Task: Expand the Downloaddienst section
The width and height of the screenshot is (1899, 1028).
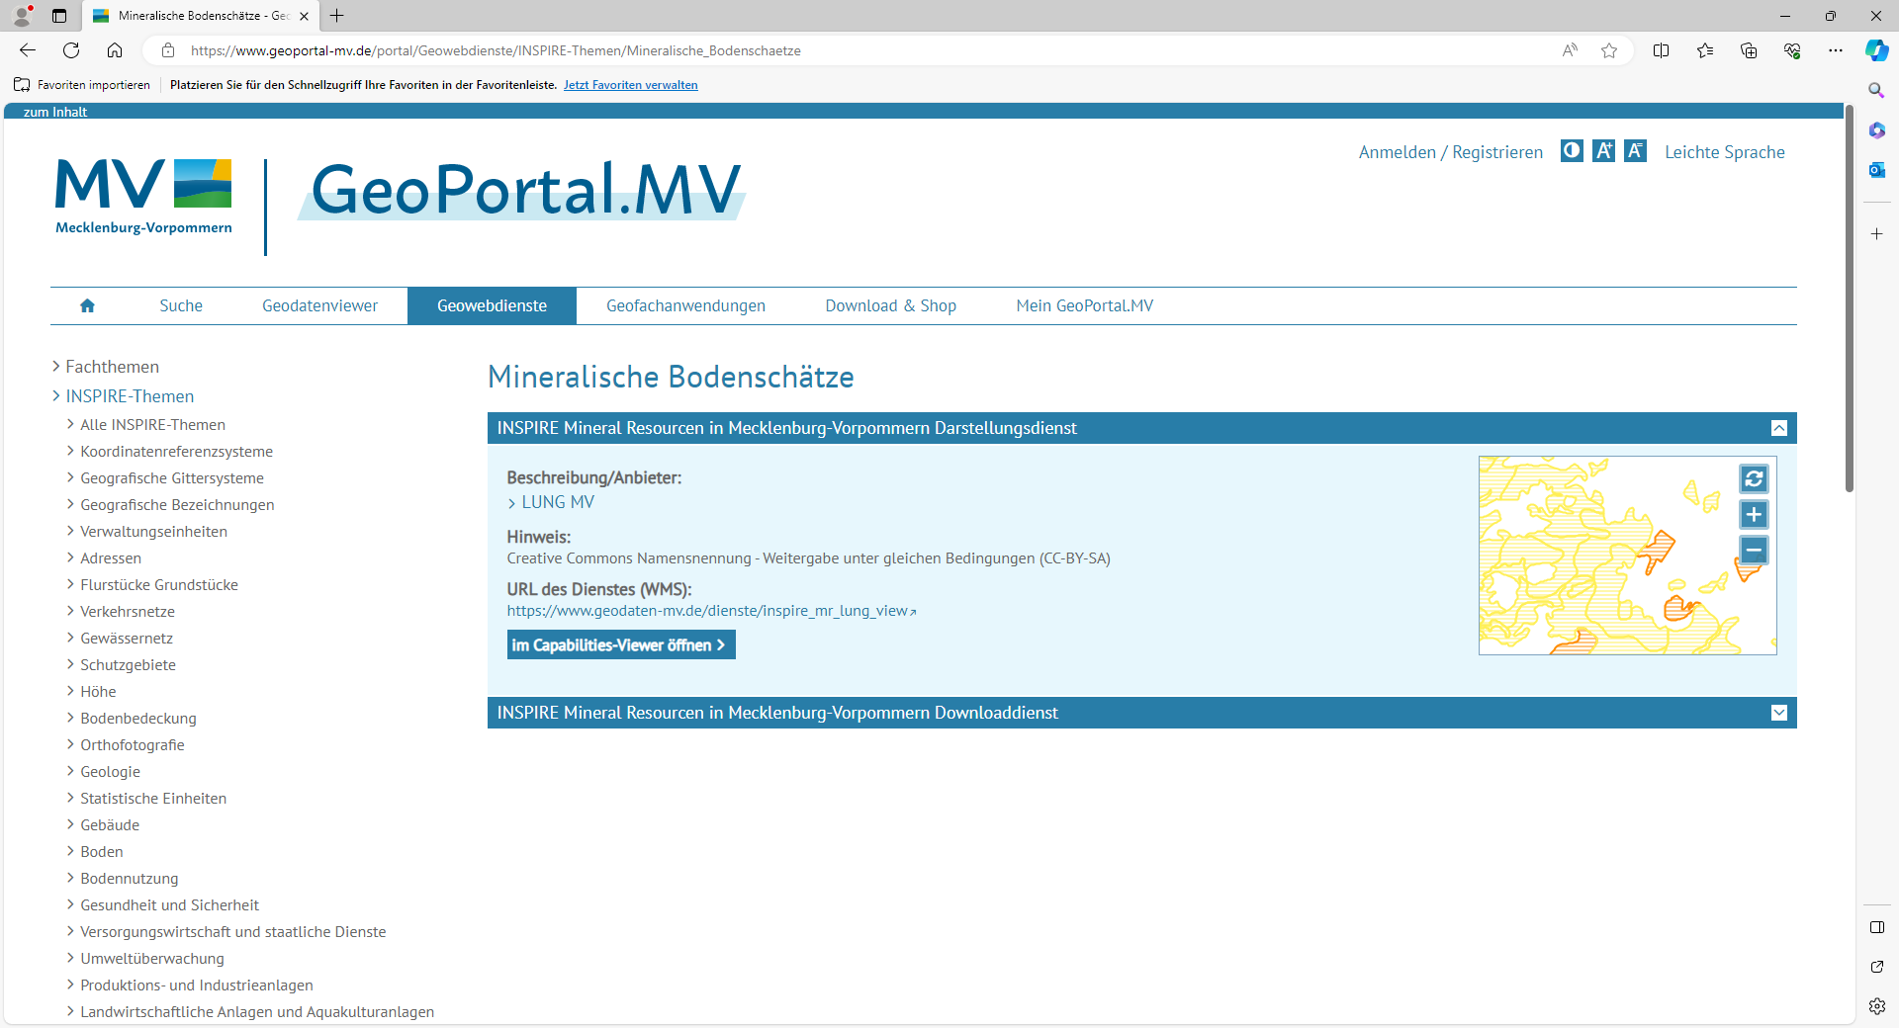Action: click(x=1778, y=713)
